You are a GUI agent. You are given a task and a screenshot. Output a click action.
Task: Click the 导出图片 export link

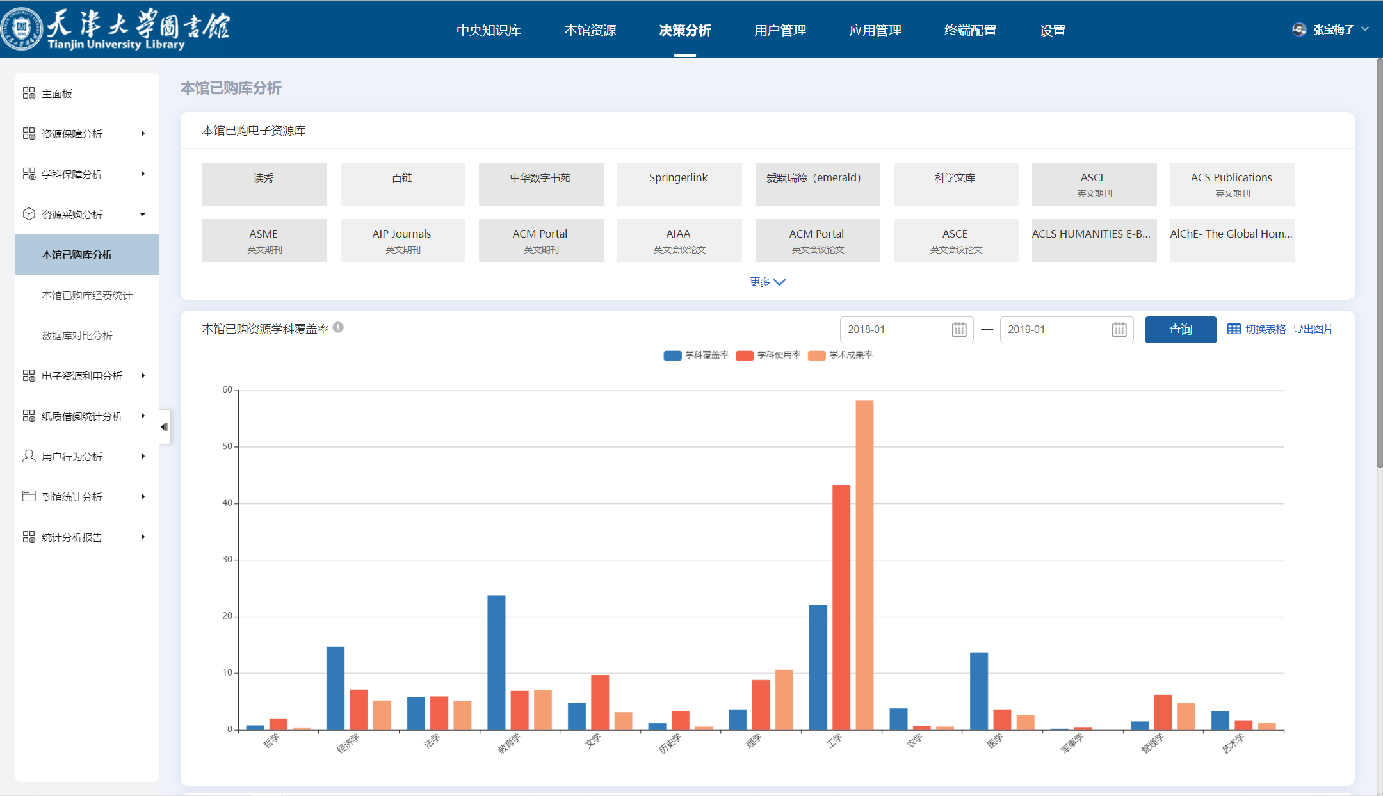(x=1313, y=329)
